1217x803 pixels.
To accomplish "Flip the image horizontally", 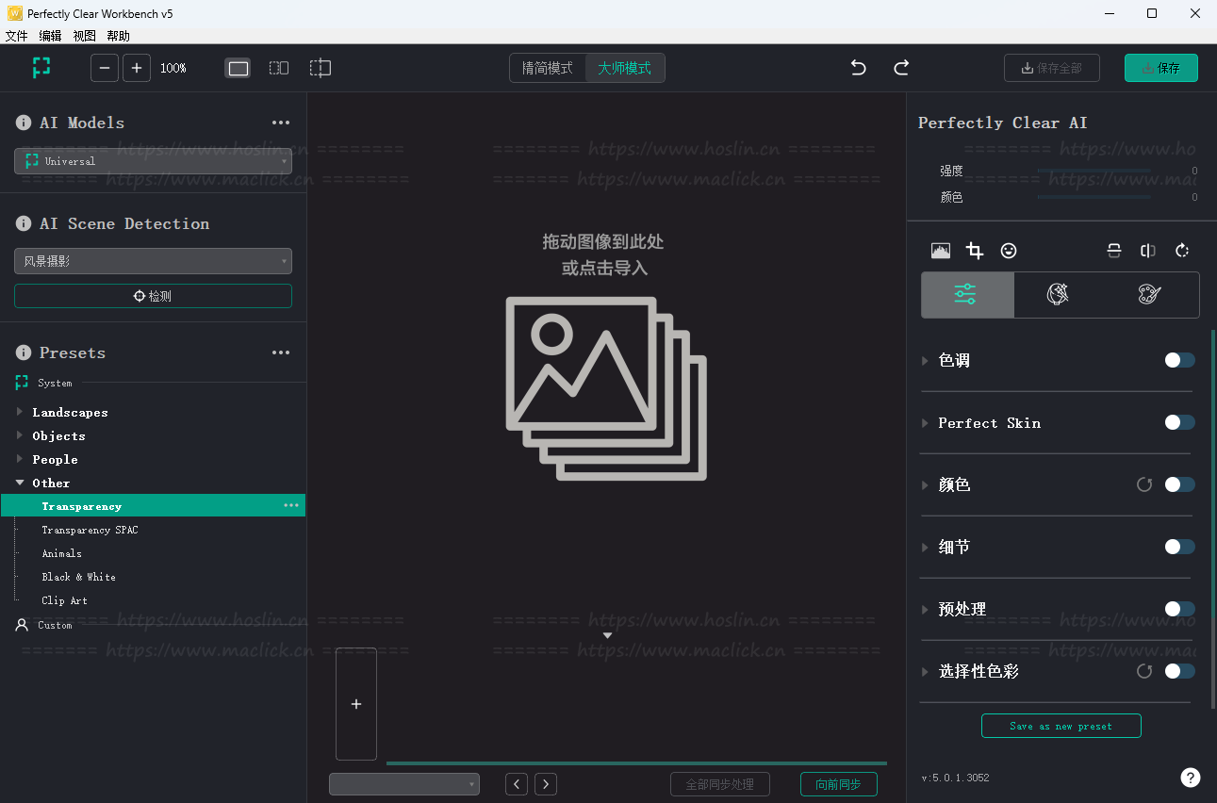I will 1148,251.
